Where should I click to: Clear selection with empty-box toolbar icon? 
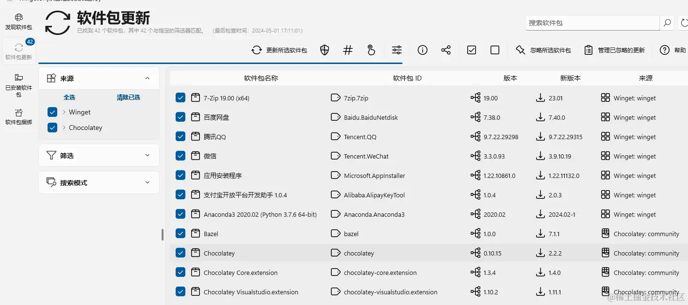click(x=495, y=50)
